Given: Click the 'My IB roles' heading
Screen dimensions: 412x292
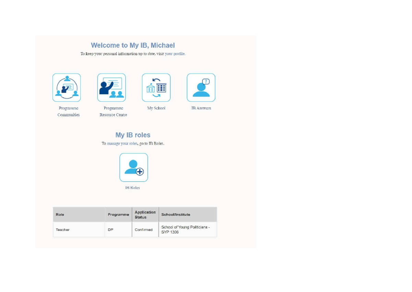Looking at the screenshot, I should 133,135.
